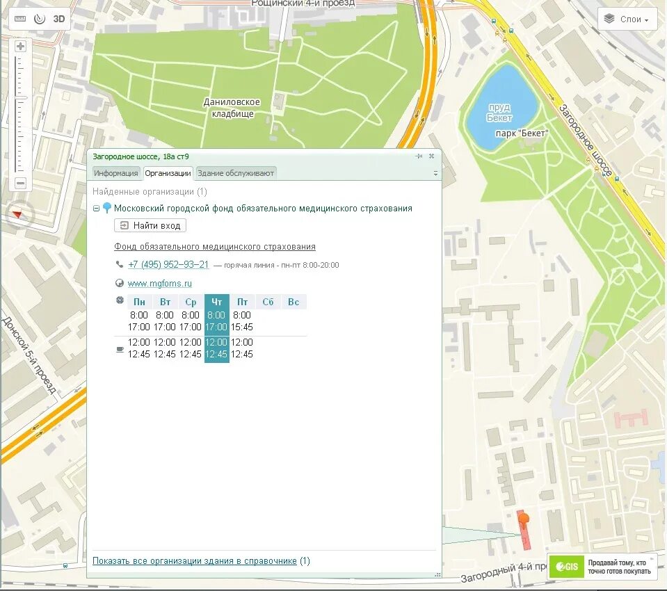Screen dimensions: 667x591
Task: Click the working hours clock icon
Action: (120, 300)
